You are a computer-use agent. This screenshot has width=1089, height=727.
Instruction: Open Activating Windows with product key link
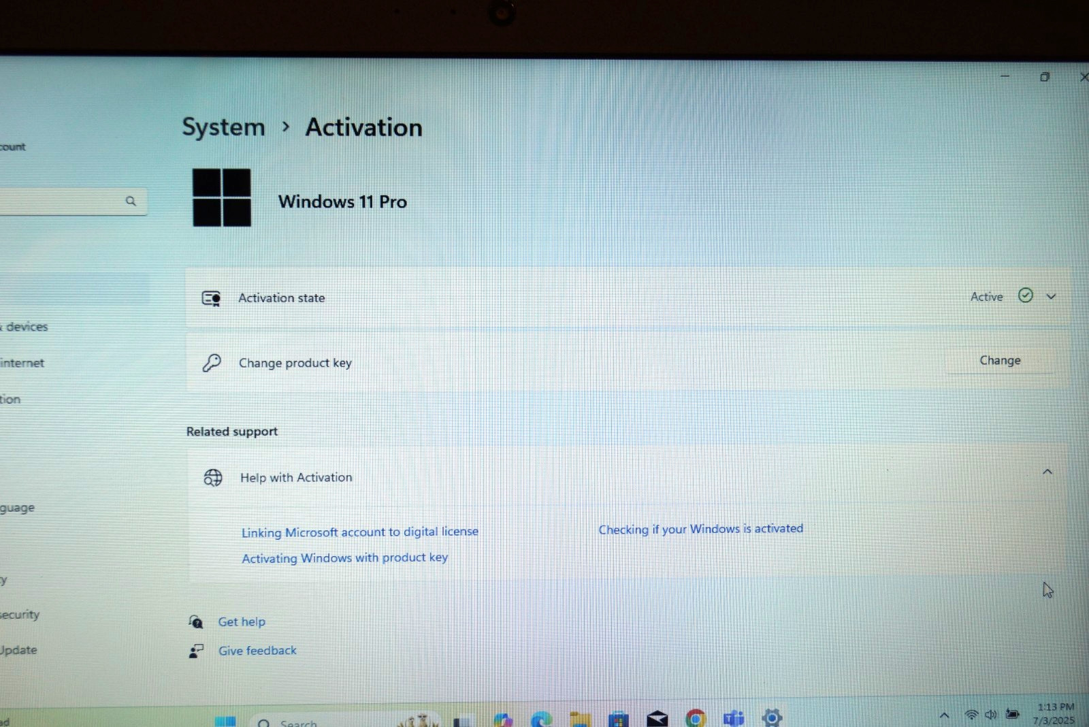pos(345,558)
